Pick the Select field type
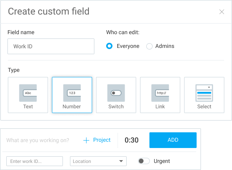 coord(204,95)
